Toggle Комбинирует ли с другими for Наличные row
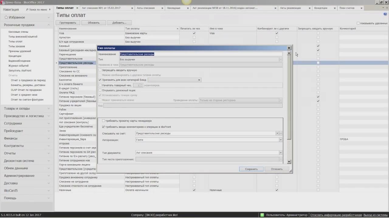389x218 pixels. 277,190
